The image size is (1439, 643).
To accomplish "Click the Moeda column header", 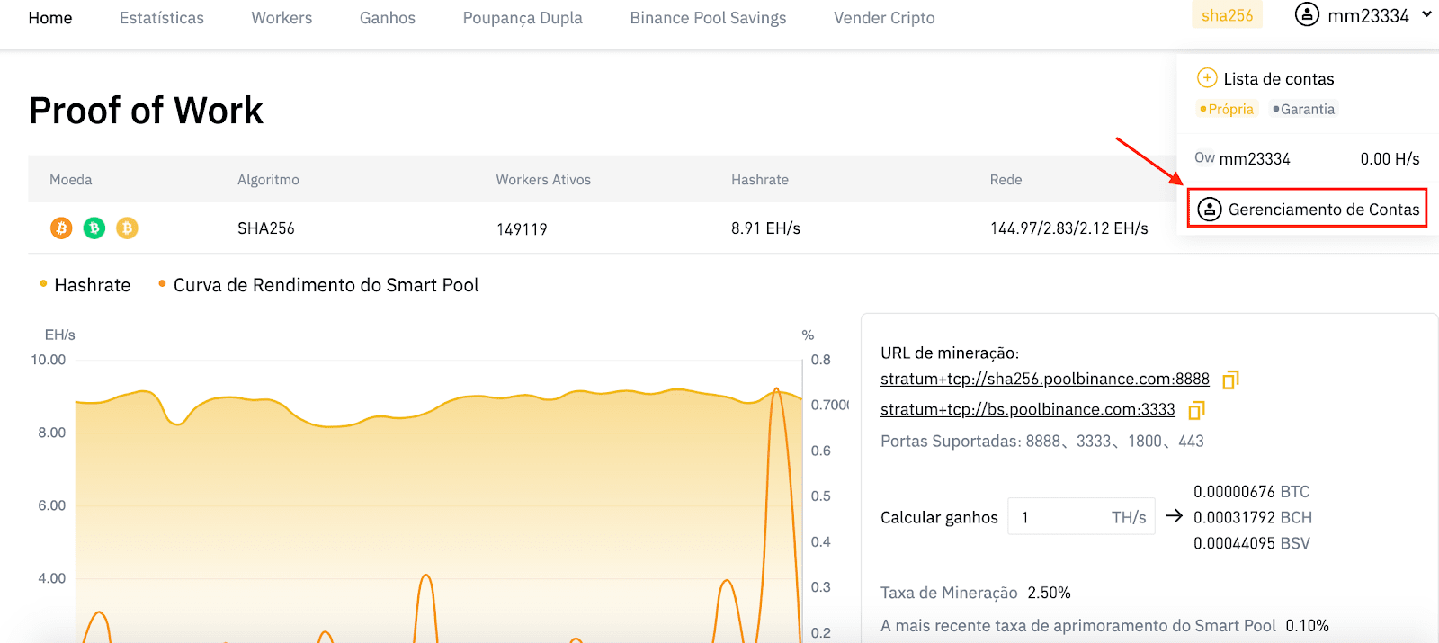I will point(71,180).
